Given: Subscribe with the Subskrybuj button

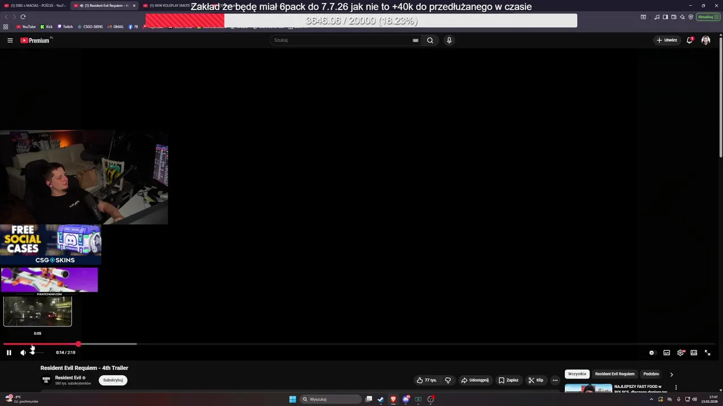Looking at the screenshot, I should click(x=113, y=380).
